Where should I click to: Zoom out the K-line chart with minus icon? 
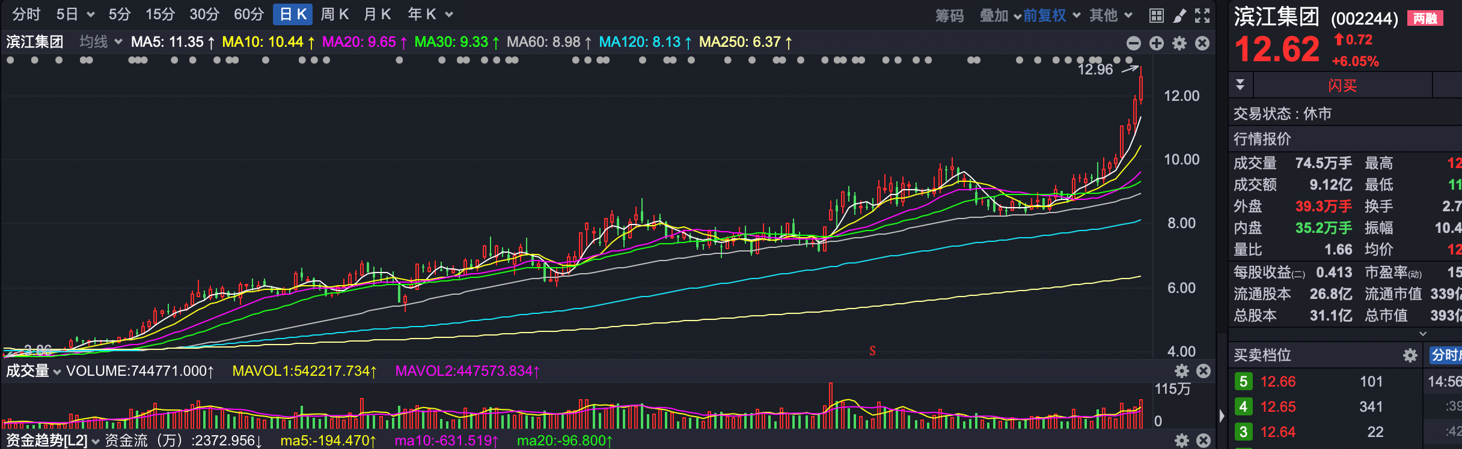[1133, 43]
